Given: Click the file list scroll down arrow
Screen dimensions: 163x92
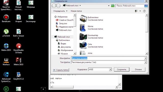Looking at the screenshot, I should [147, 53].
